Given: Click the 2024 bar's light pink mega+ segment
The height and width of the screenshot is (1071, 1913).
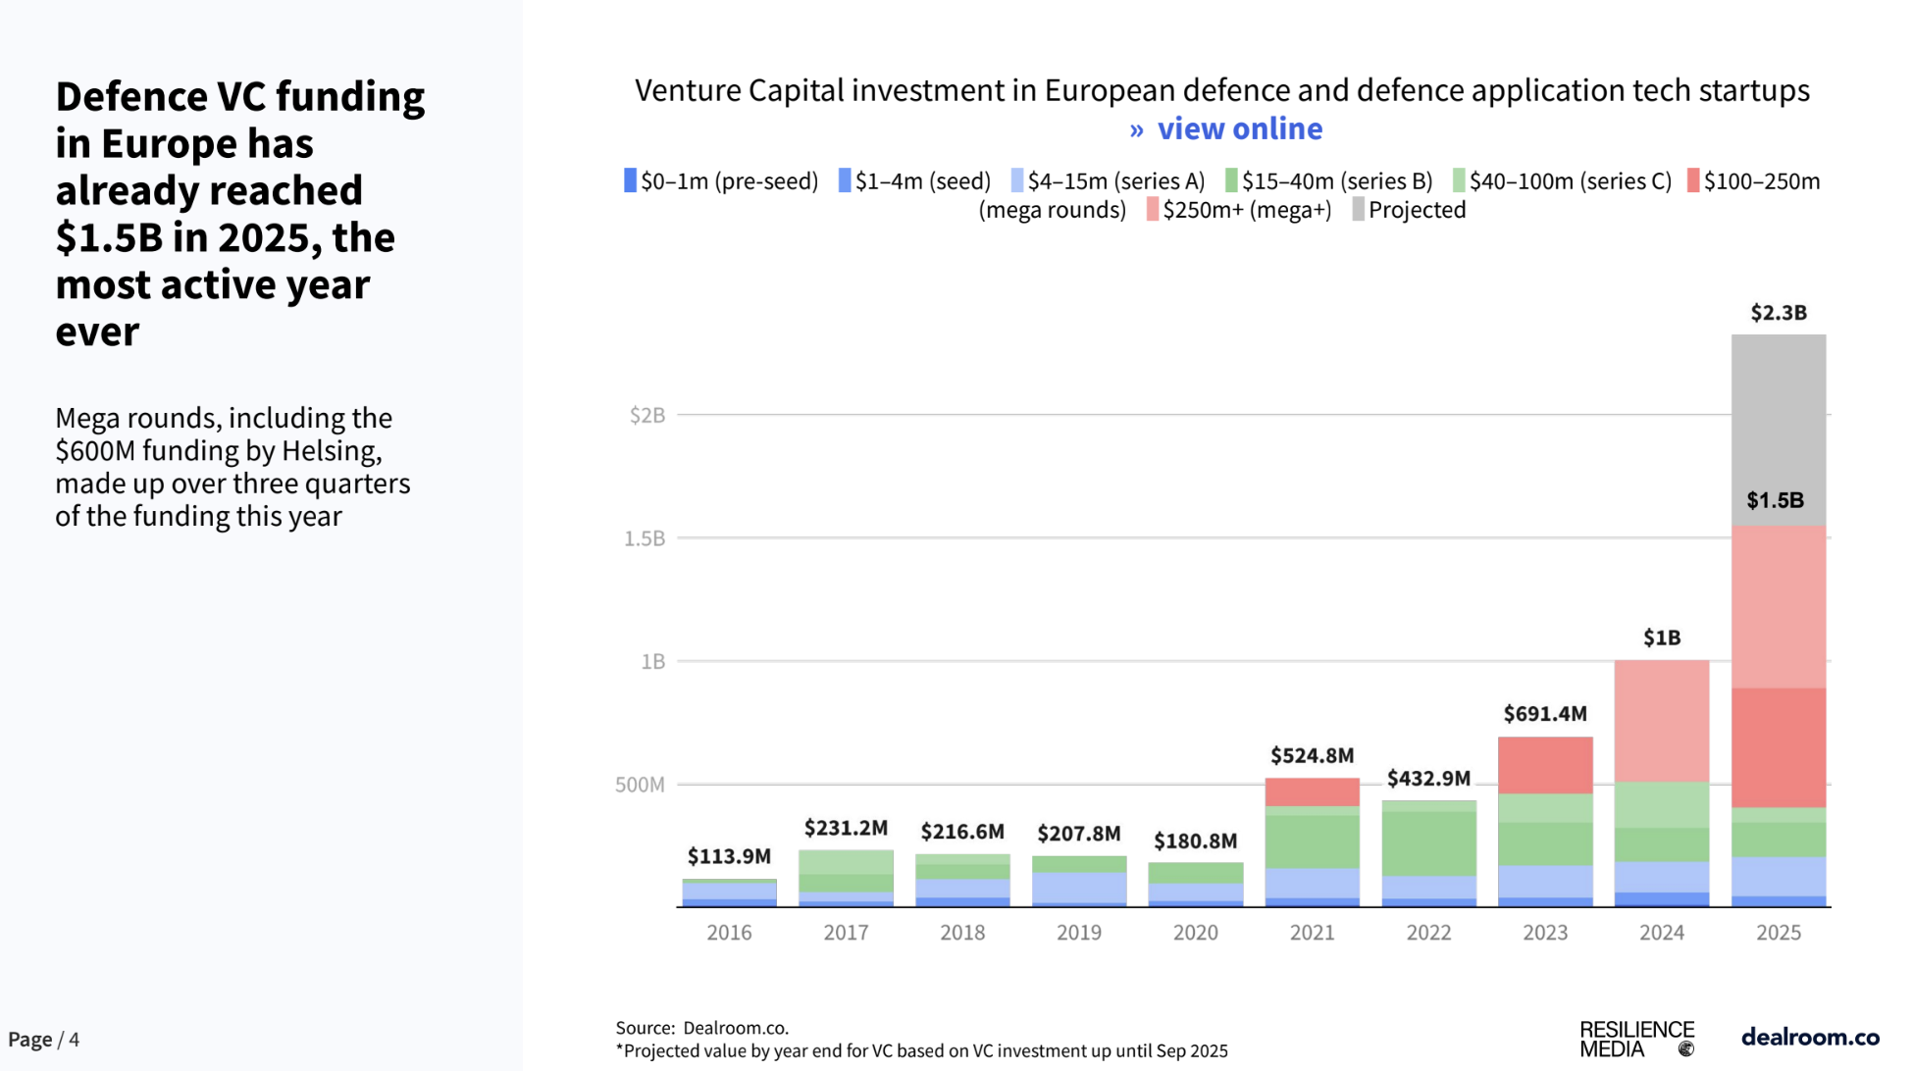Looking at the screenshot, I should (1661, 721).
